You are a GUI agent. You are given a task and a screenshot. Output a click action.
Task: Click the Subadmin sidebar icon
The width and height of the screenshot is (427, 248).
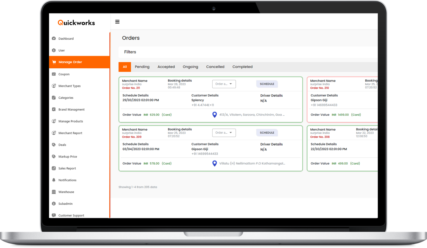(x=54, y=204)
